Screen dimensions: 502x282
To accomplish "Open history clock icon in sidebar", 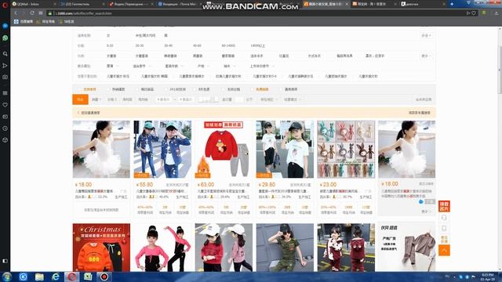I will 5,128.
